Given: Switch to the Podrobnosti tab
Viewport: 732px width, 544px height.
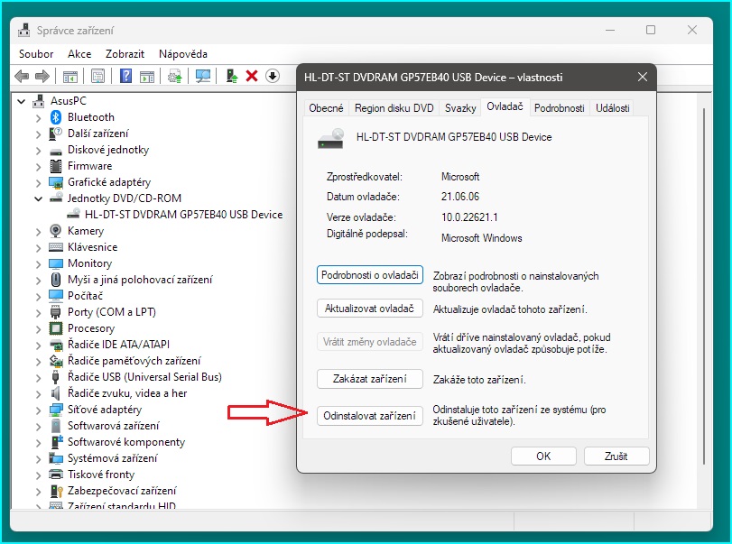Looking at the screenshot, I should [560, 108].
